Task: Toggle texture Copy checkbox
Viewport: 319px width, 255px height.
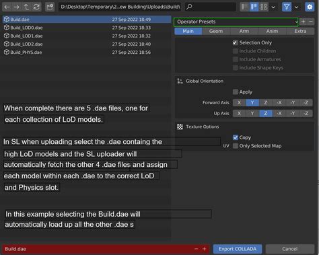Action: click(235, 137)
